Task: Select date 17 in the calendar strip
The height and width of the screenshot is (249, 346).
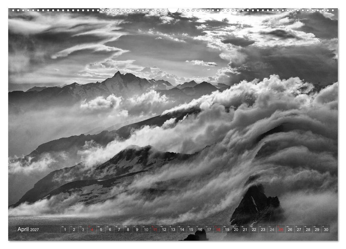Action: 209,229
